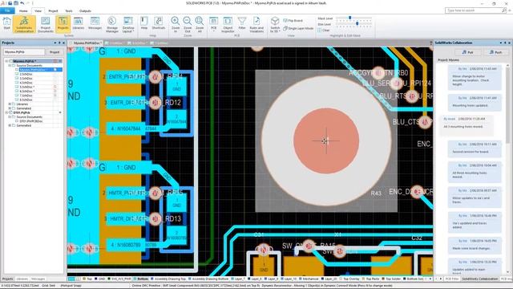Click the Pull button in Collaboration panel
Viewport: 513px width, 289px height.
pyautogui.click(x=468, y=52)
